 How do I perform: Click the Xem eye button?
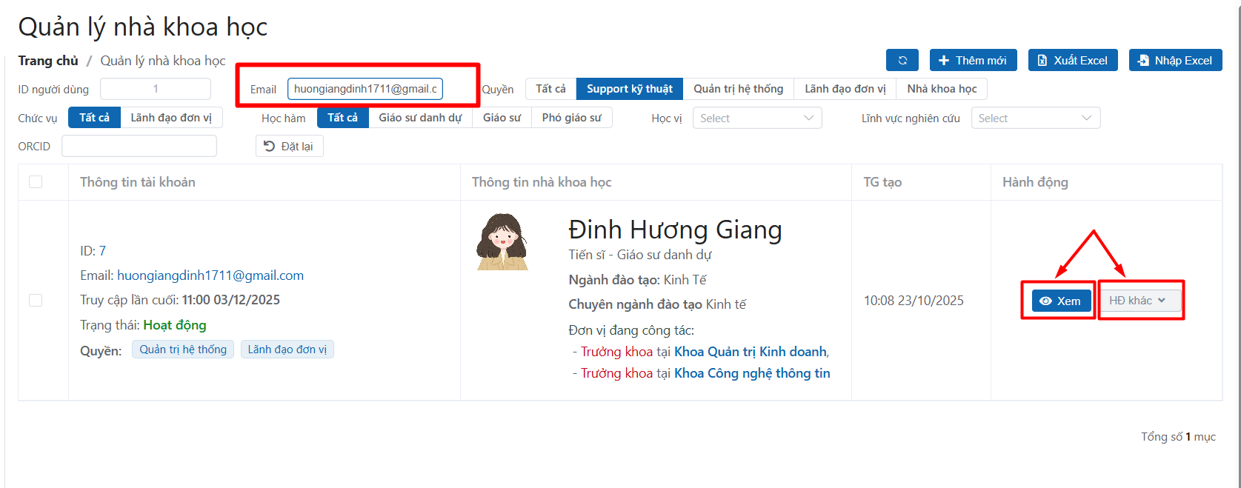click(x=1060, y=301)
